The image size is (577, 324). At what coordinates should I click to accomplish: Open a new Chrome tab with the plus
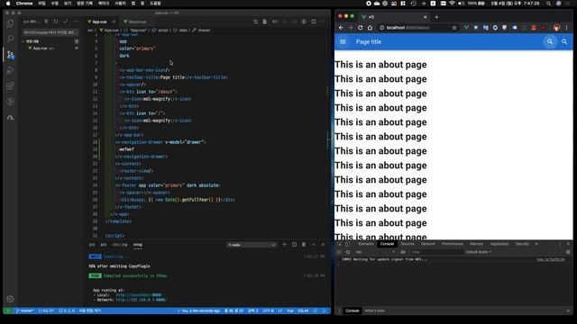point(436,17)
